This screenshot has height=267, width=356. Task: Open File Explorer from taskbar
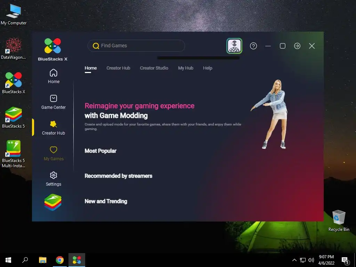(42, 260)
